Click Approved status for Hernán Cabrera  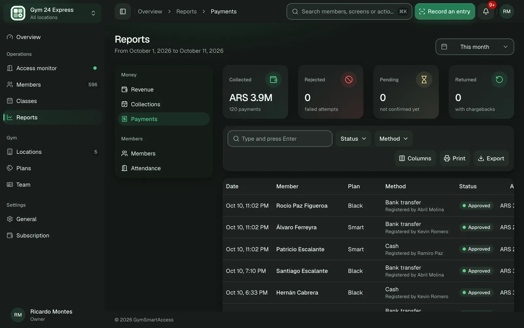coord(476,293)
